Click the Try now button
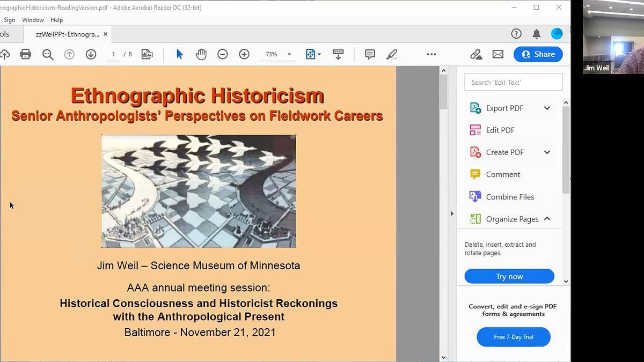 (509, 276)
